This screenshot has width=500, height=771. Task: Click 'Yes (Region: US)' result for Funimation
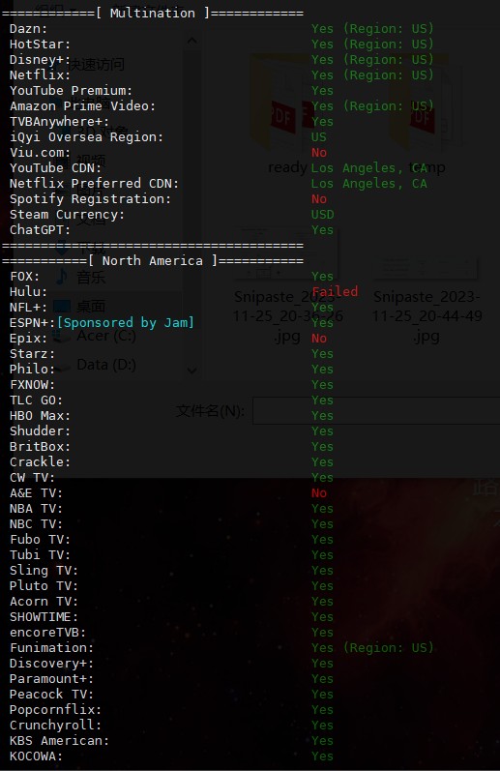[372, 647]
